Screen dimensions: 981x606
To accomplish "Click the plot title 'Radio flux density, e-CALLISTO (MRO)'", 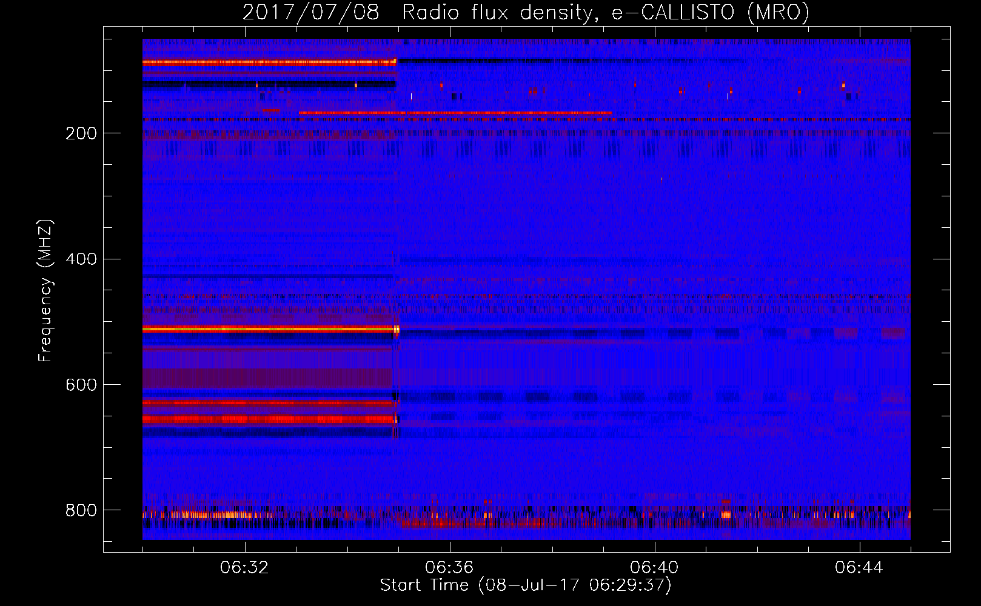I will [x=606, y=12].
